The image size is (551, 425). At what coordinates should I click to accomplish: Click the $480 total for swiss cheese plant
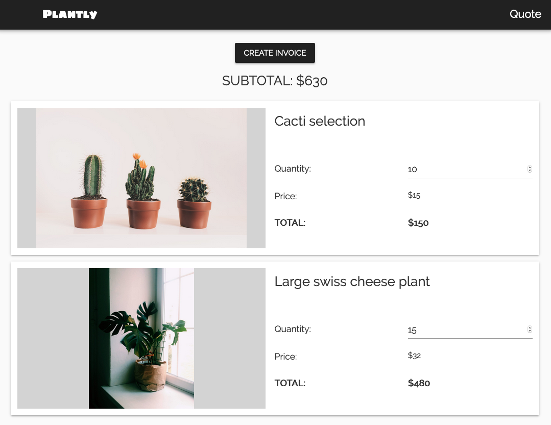419,383
